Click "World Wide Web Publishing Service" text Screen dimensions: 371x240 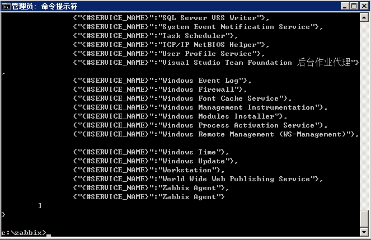pyautogui.click(x=235, y=179)
